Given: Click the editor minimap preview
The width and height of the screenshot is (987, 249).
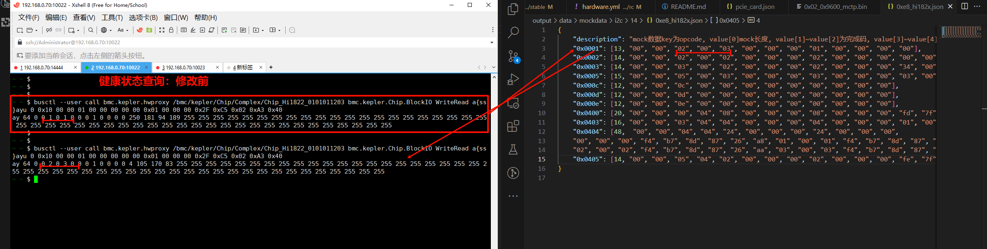Looking at the screenshot, I should pyautogui.click(x=961, y=32).
